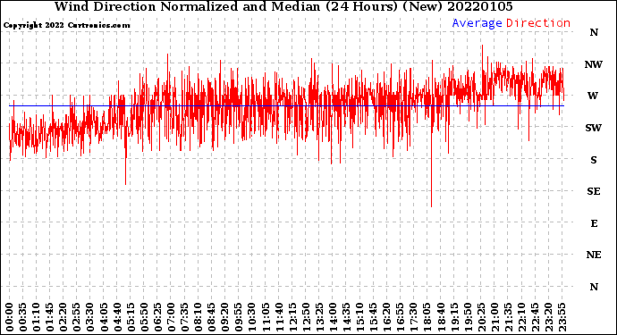Select the NW axis label

pos(593,64)
